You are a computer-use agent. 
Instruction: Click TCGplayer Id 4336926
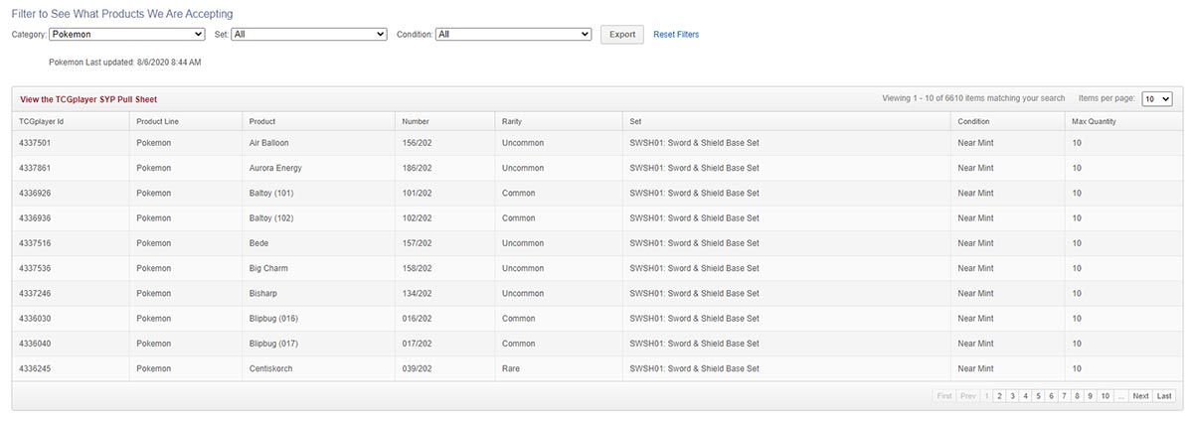click(x=35, y=194)
